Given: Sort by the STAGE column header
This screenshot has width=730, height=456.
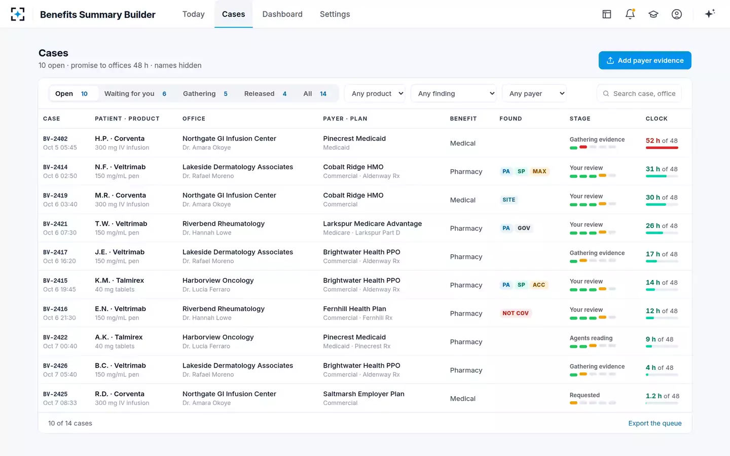Looking at the screenshot, I should click(580, 119).
